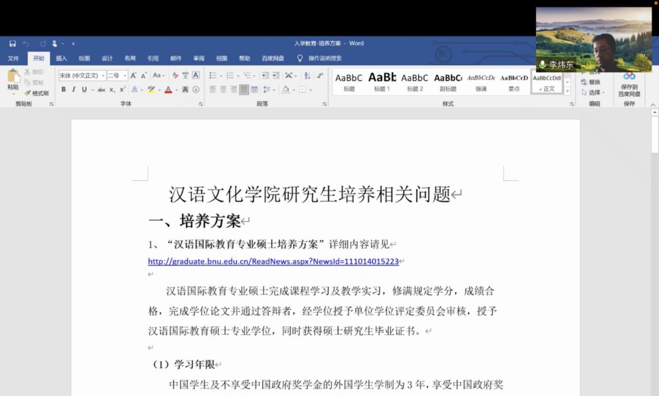The height and width of the screenshot is (396, 659).
Task: Open the graduate.bnu.edu.cn hyperlink
Action: [273, 261]
